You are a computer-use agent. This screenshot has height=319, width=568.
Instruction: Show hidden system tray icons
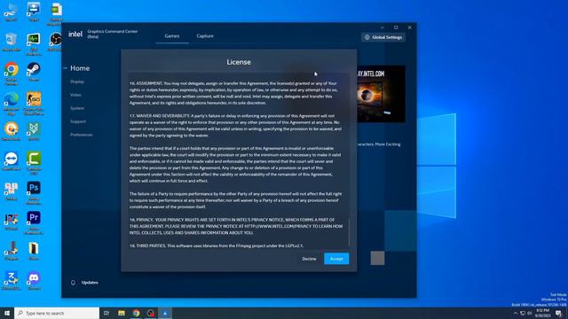coord(516,313)
